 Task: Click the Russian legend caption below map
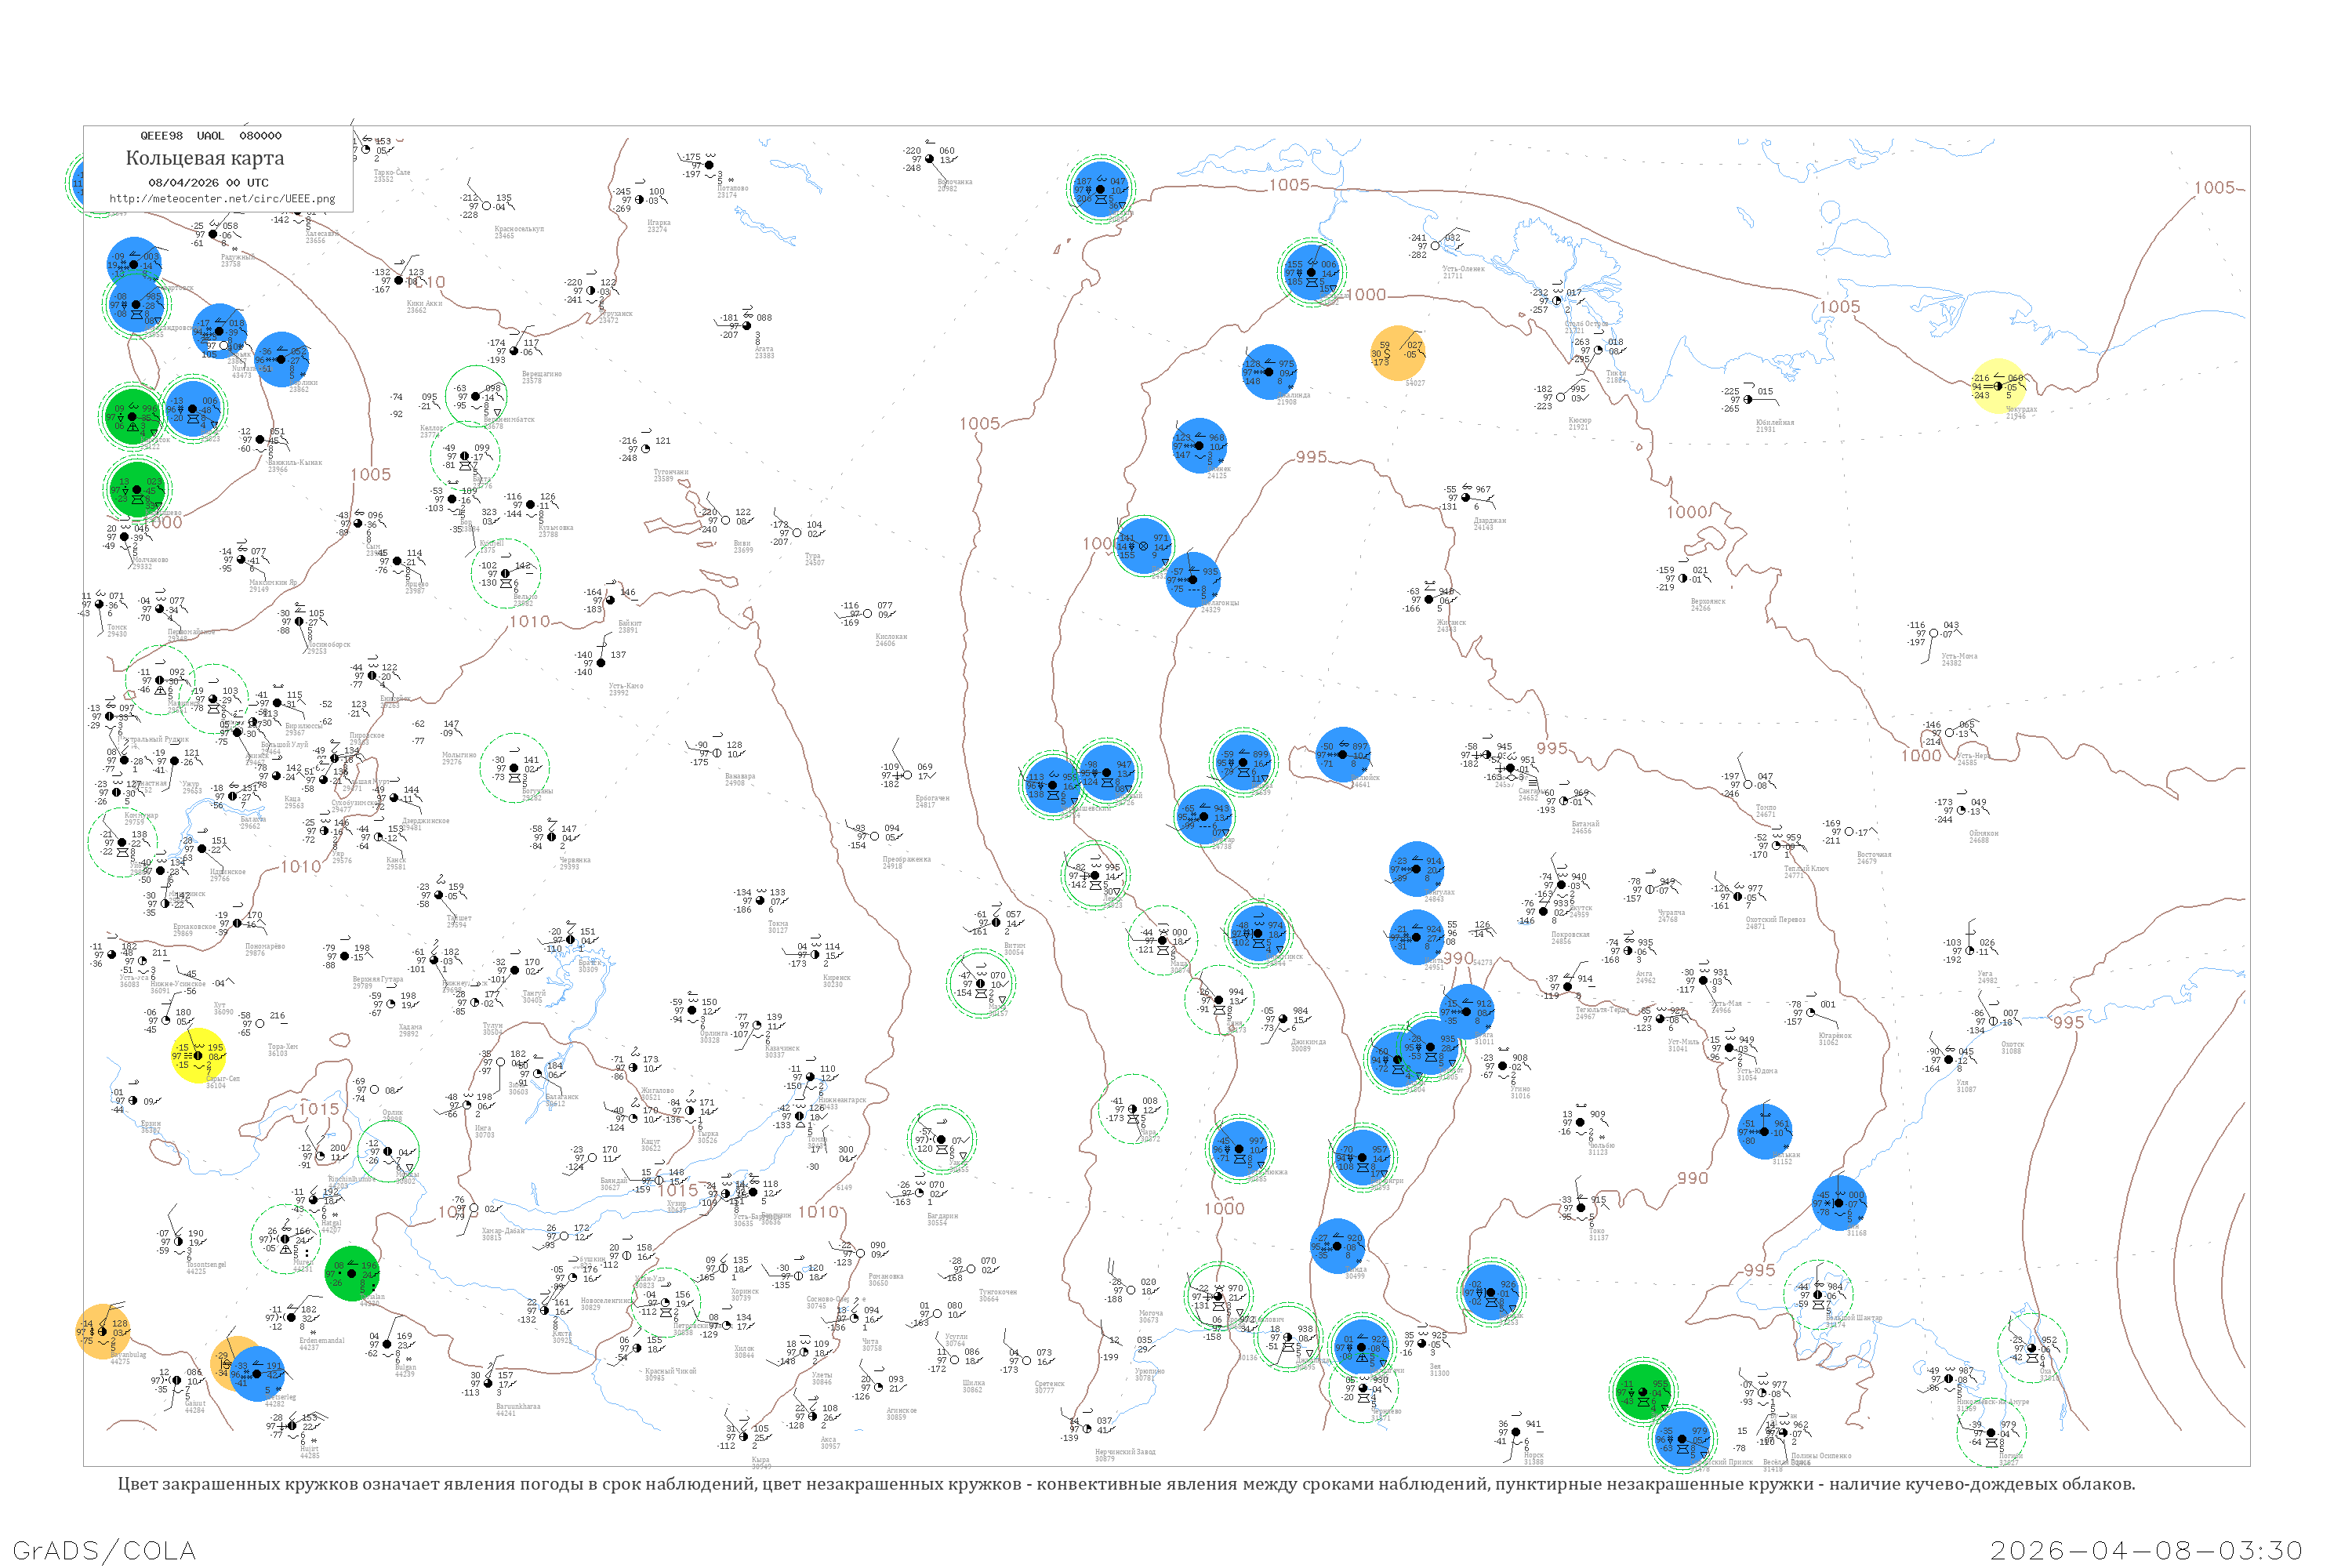(x=1126, y=1484)
